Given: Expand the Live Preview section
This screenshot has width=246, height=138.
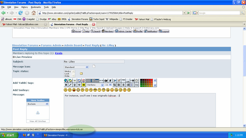Looking at the screenshot, I should (x=14, y=57).
